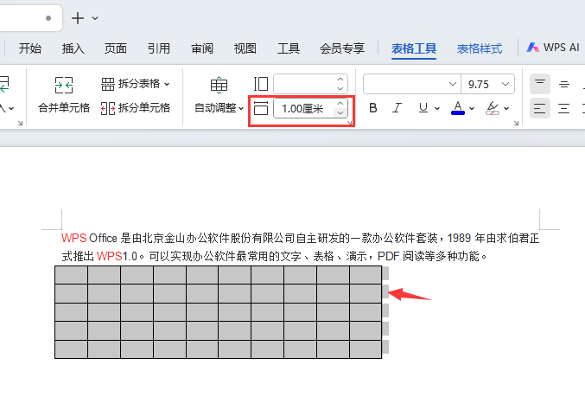Image resolution: width=585 pixels, height=403 pixels.
Task: Apply the text highlight color
Action: 493,108
